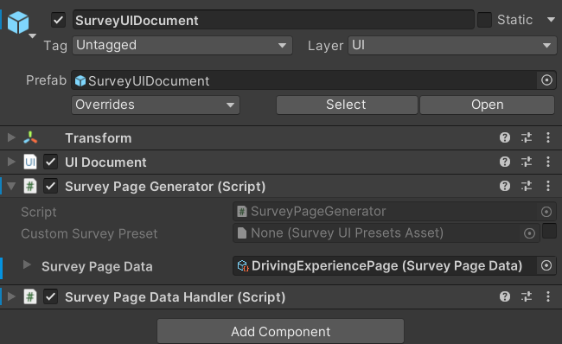Click the Survey Page Generator script icon

click(x=30, y=187)
